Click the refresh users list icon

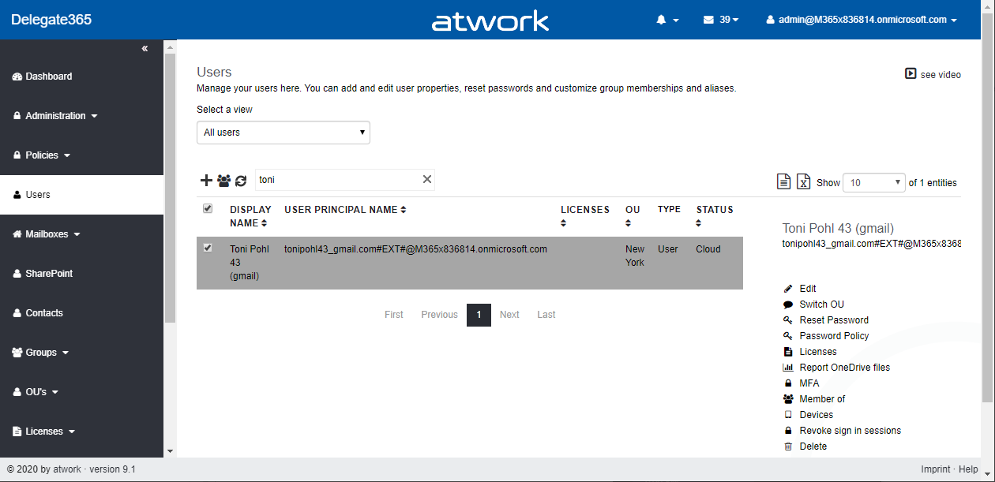click(241, 181)
